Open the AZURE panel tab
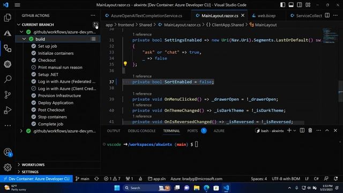The image size is (343, 193). [x=219, y=131]
